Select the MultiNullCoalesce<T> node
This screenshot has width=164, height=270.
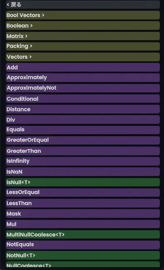[x=83, y=234]
